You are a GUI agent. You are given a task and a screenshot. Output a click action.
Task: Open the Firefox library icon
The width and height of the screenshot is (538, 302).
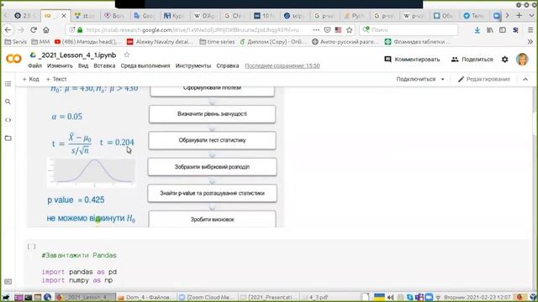(490, 30)
